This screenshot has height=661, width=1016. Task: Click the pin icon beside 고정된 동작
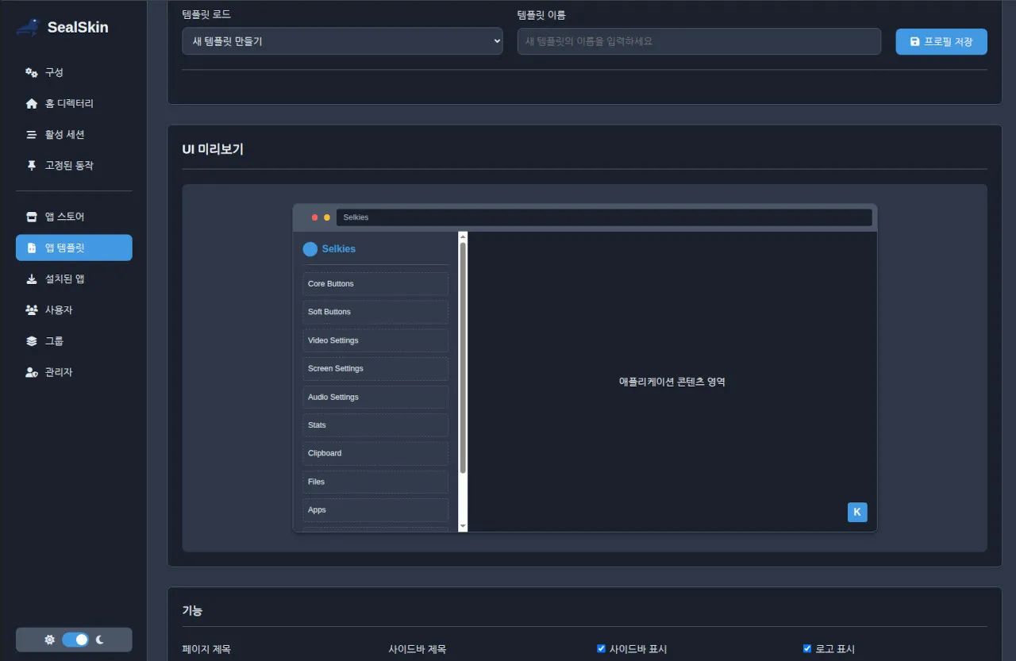[32, 165]
